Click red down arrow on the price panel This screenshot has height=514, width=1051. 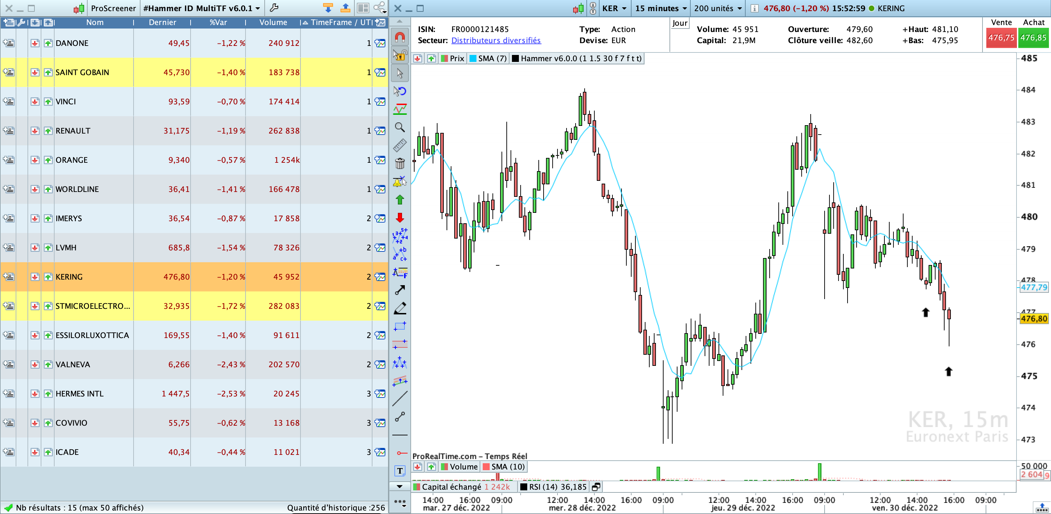[417, 58]
